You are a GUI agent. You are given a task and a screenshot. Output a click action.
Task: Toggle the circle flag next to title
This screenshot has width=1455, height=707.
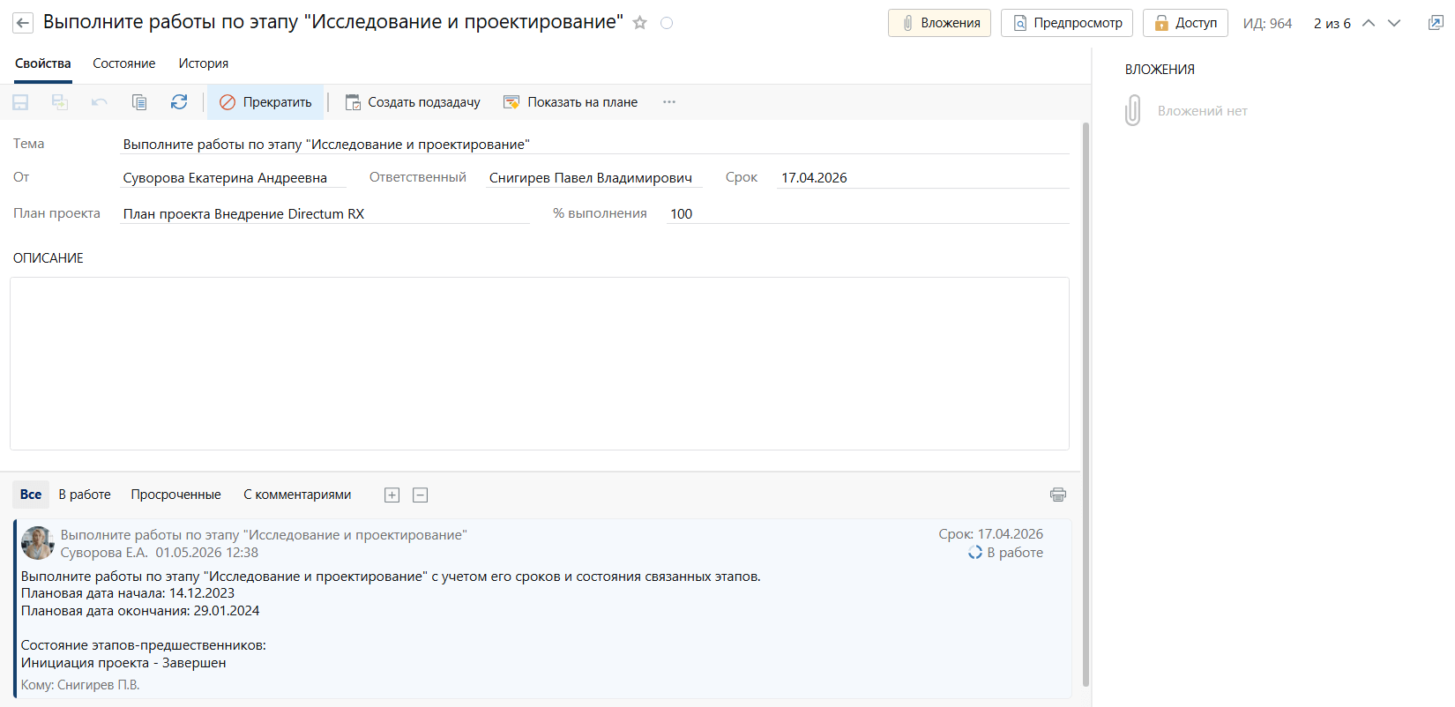tap(667, 23)
